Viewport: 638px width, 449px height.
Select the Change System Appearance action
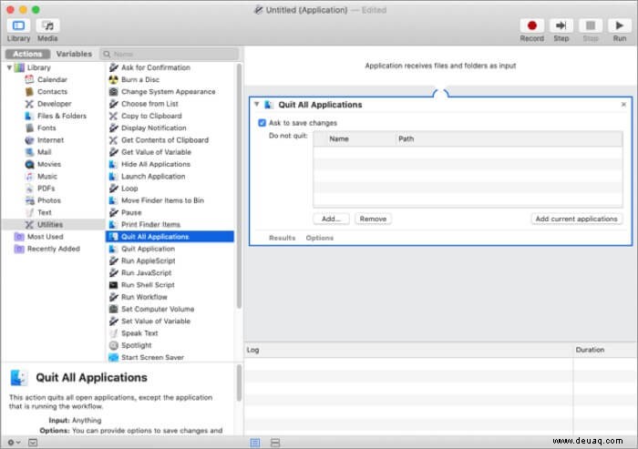[x=168, y=91]
